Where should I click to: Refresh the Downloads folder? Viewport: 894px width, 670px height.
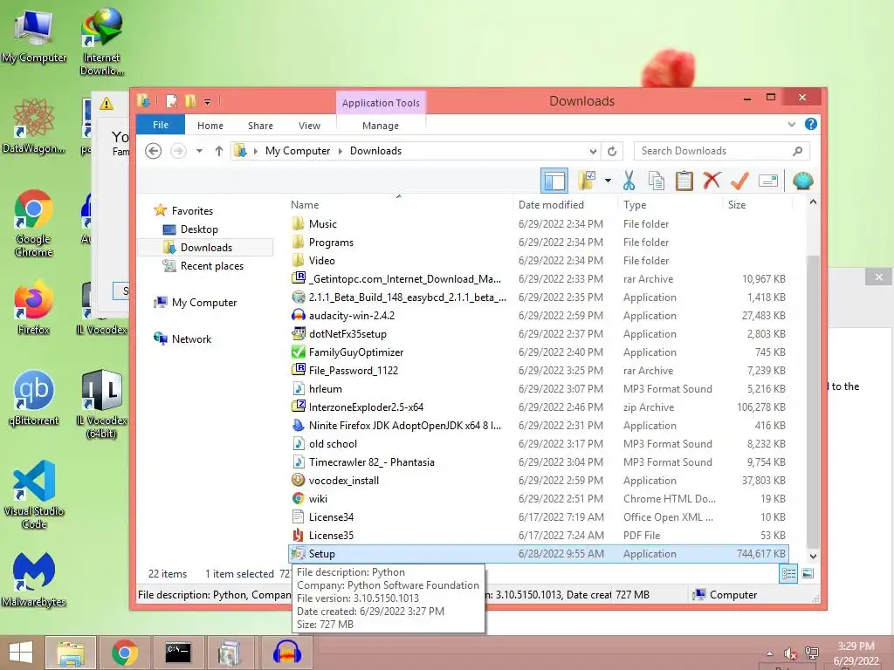pos(612,151)
